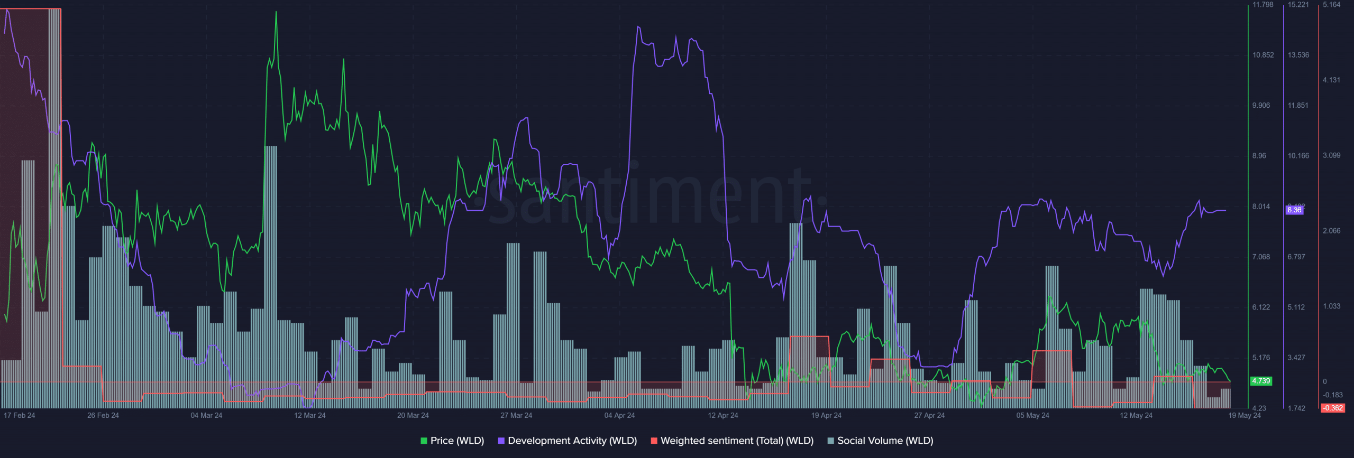Click the 9.906 price axis value
The width and height of the screenshot is (1354, 458).
click(x=1261, y=105)
